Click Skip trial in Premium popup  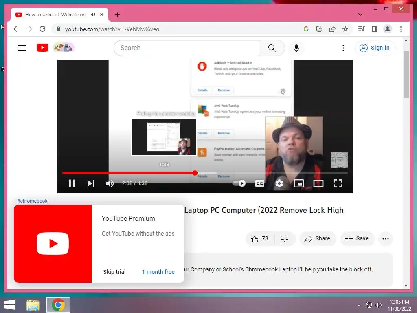pos(114,272)
